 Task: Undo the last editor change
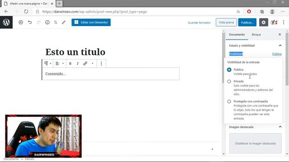pos(30,22)
